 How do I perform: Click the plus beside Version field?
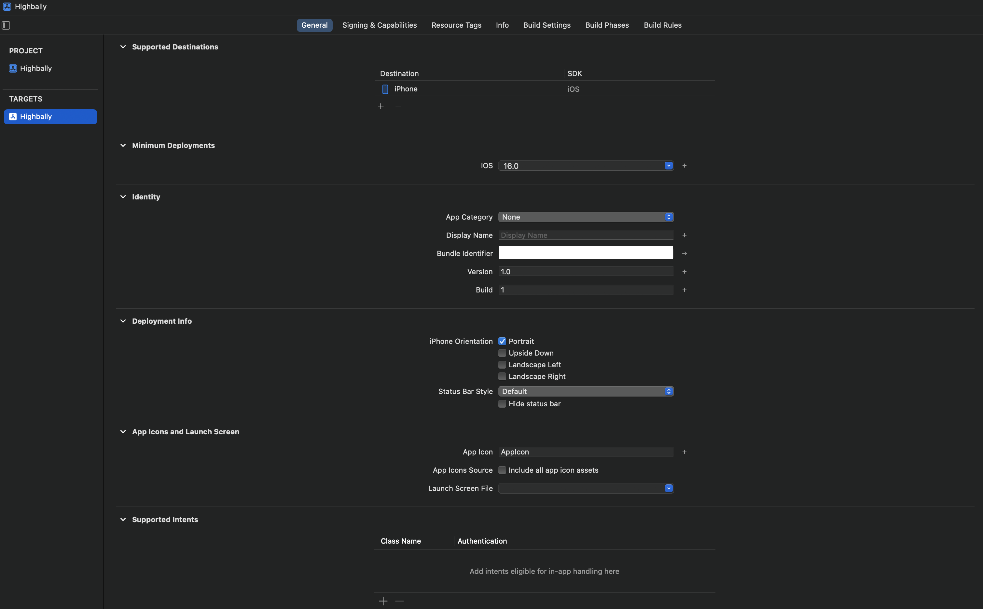685,271
